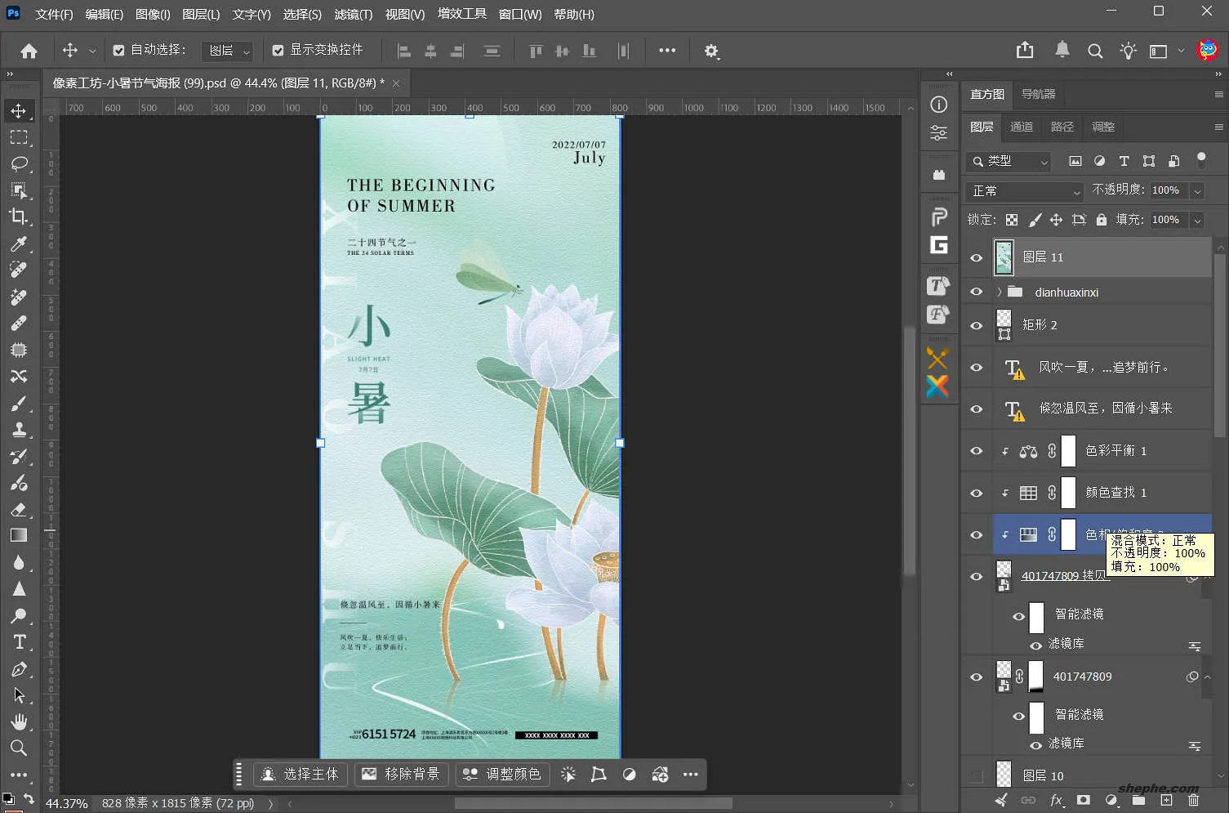This screenshot has height=813, width=1229.
Task: Select the Horizontal Type tool
Action: coord(19,642)
